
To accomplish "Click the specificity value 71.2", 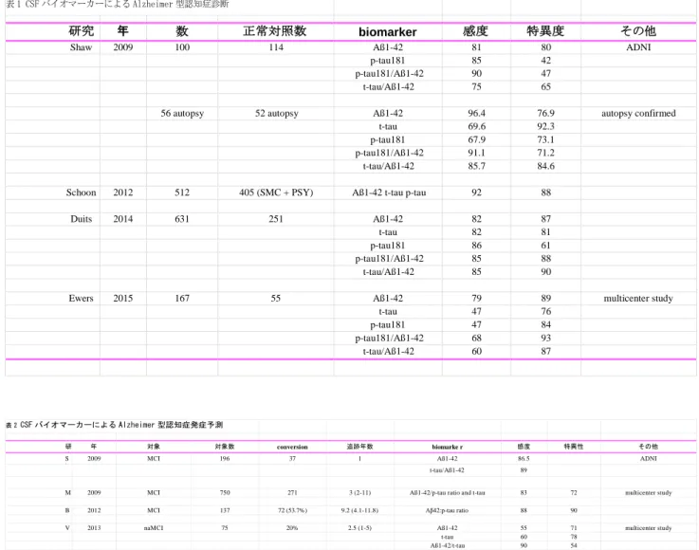I will 545,153.
